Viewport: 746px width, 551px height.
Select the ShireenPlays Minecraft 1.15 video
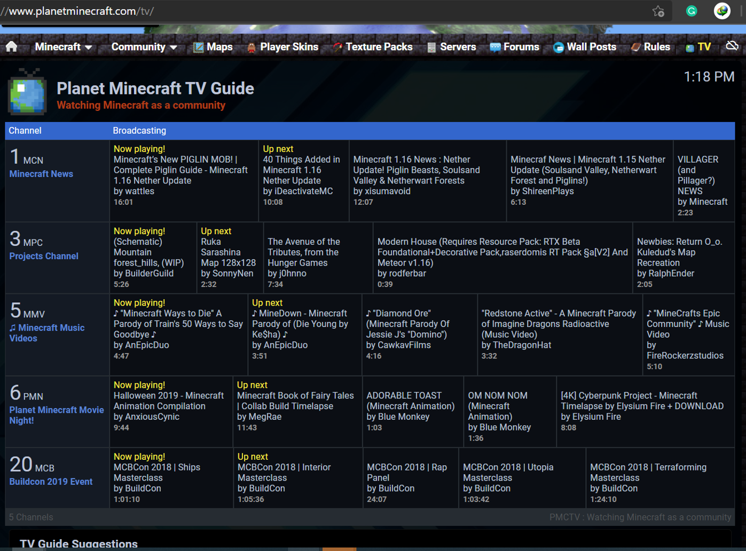tap(590, 180)
